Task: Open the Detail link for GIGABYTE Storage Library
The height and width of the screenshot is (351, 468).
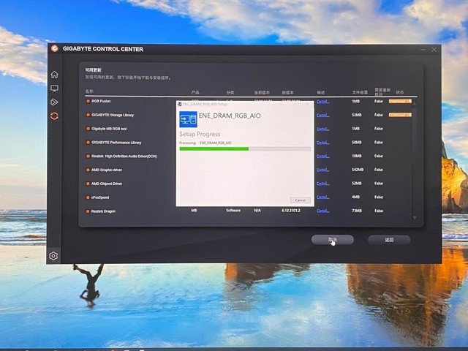Action: point(322,115)
